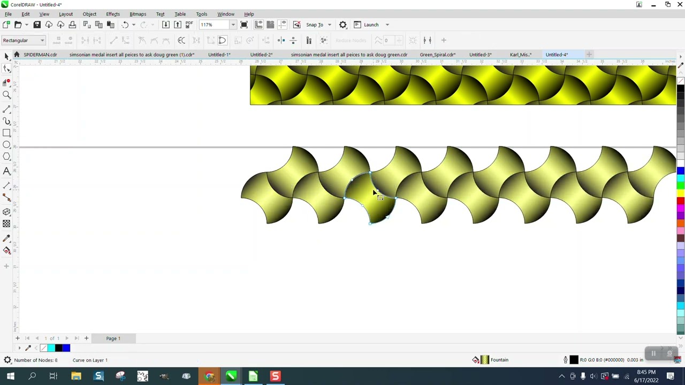Open the Bitmaps menu
685x385 pixels.
(x=138, y=14)
